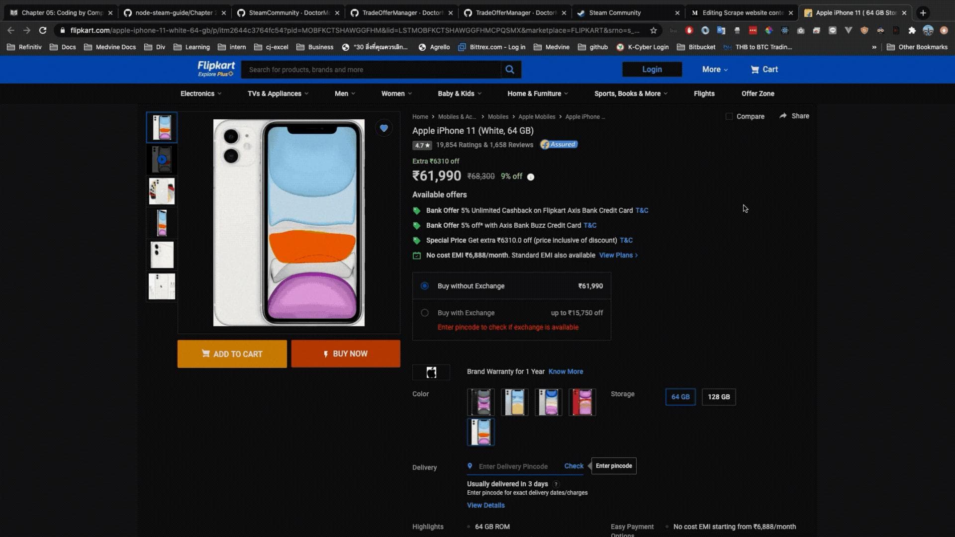Open Mobiles breadcrumb link
Screen dimensions: 955x537
[498, 117]
